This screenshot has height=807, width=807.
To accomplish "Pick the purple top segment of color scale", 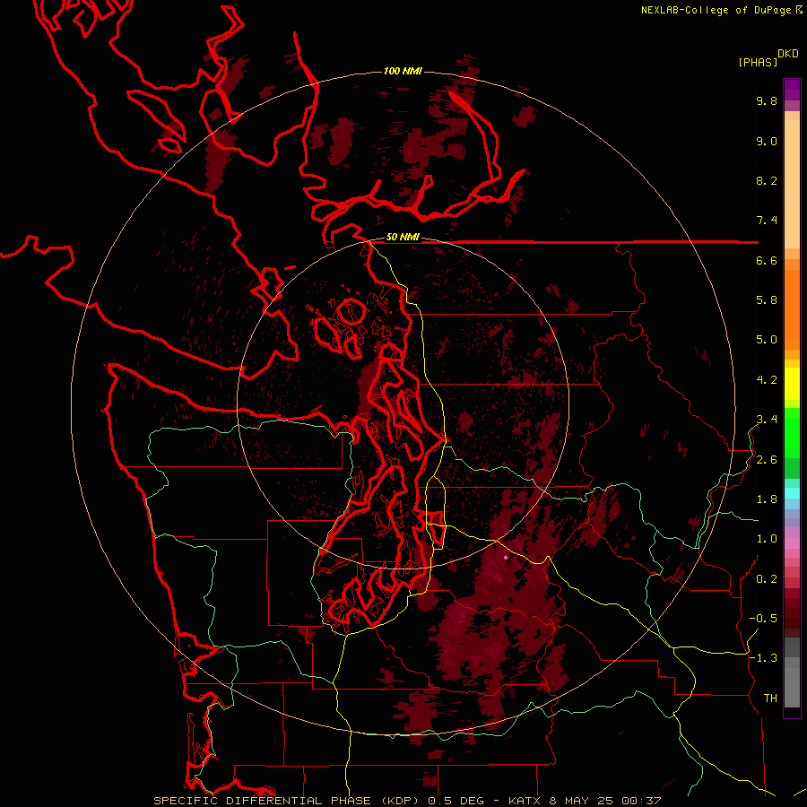I will pos(792,90).
